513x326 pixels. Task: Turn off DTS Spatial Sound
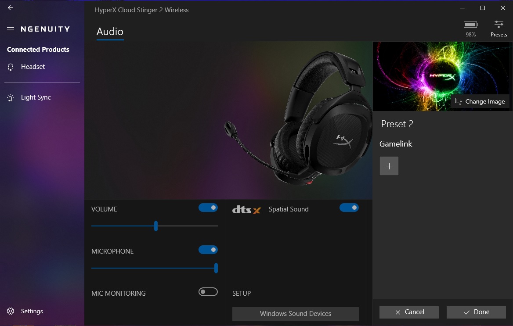tap(349, 208)
